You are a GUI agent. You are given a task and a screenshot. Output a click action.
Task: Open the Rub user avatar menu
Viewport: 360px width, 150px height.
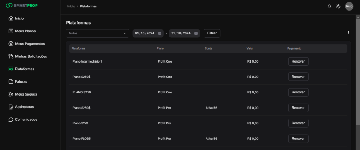click(x=349, y=6)
